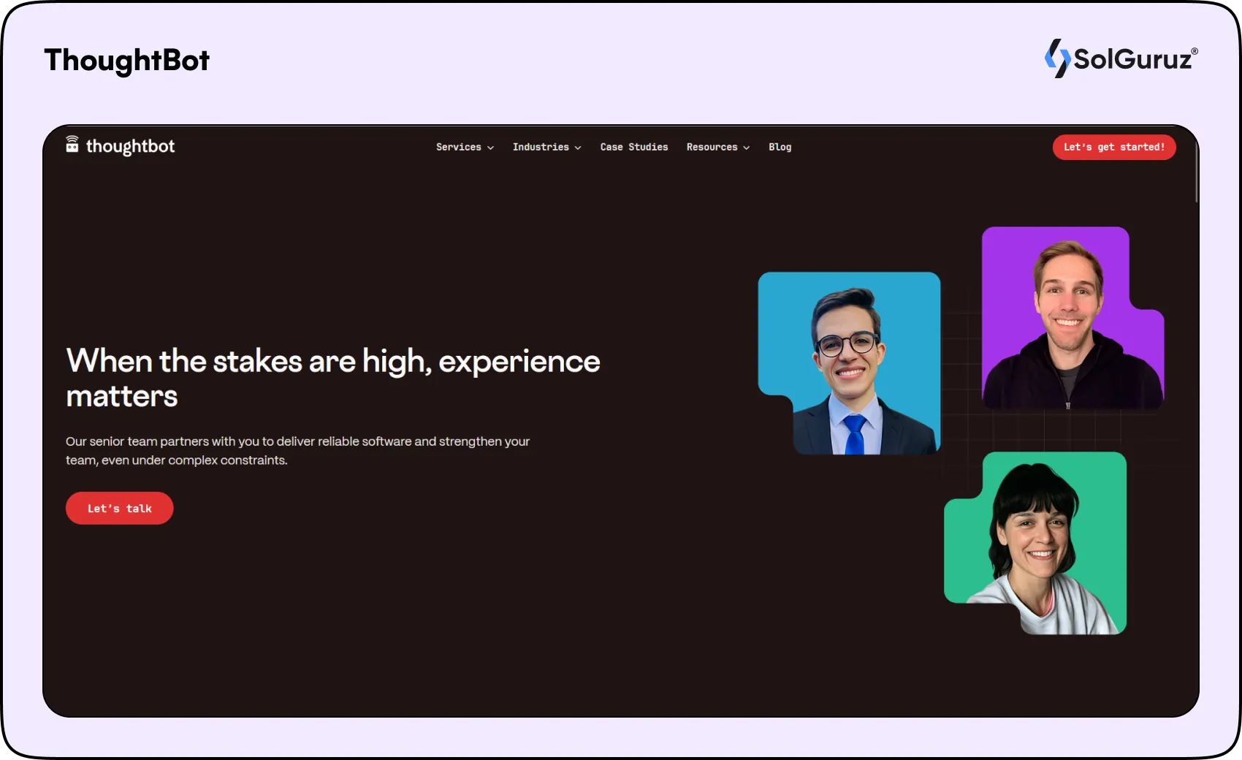1242x760 pixels.
Task: Click the Let's talk button
Action: (119, 508)
